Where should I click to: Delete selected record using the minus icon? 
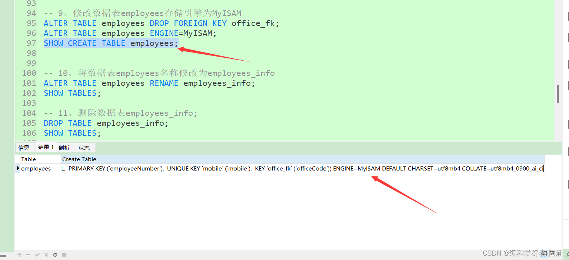click(x=28, y=254)
